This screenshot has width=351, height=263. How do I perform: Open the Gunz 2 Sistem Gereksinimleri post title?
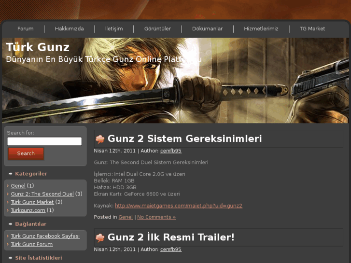185,138
